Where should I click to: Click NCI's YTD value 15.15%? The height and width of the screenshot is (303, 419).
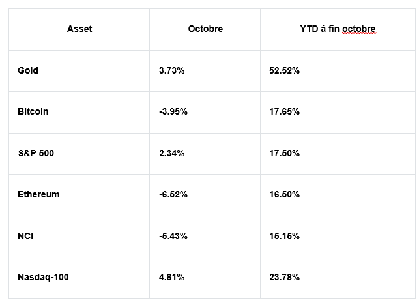285,236
